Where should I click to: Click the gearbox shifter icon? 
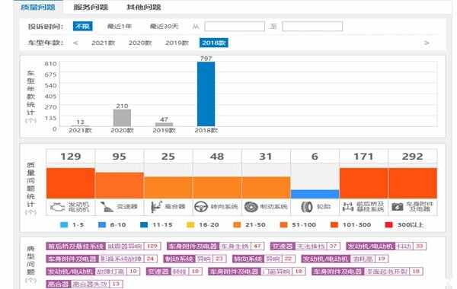click(107, 207)
